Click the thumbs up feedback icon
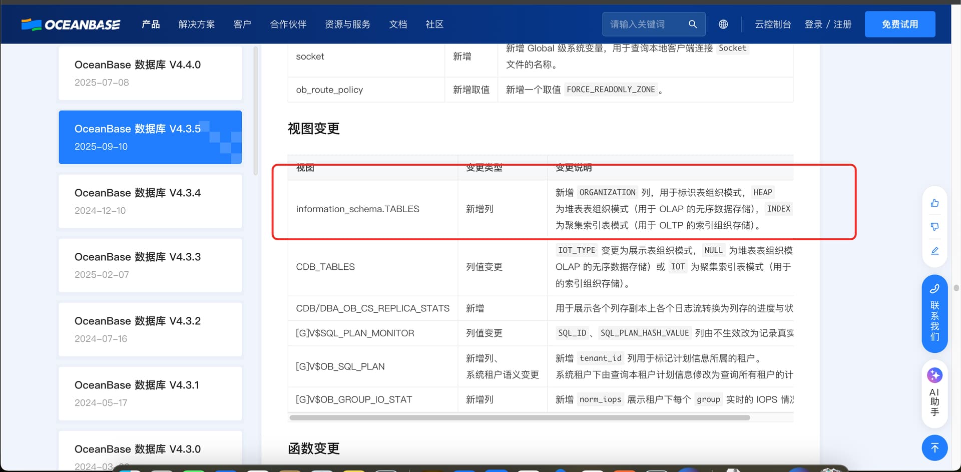Image resolution: width=961 pixels, height=472 pixels. tap(934, 203)
